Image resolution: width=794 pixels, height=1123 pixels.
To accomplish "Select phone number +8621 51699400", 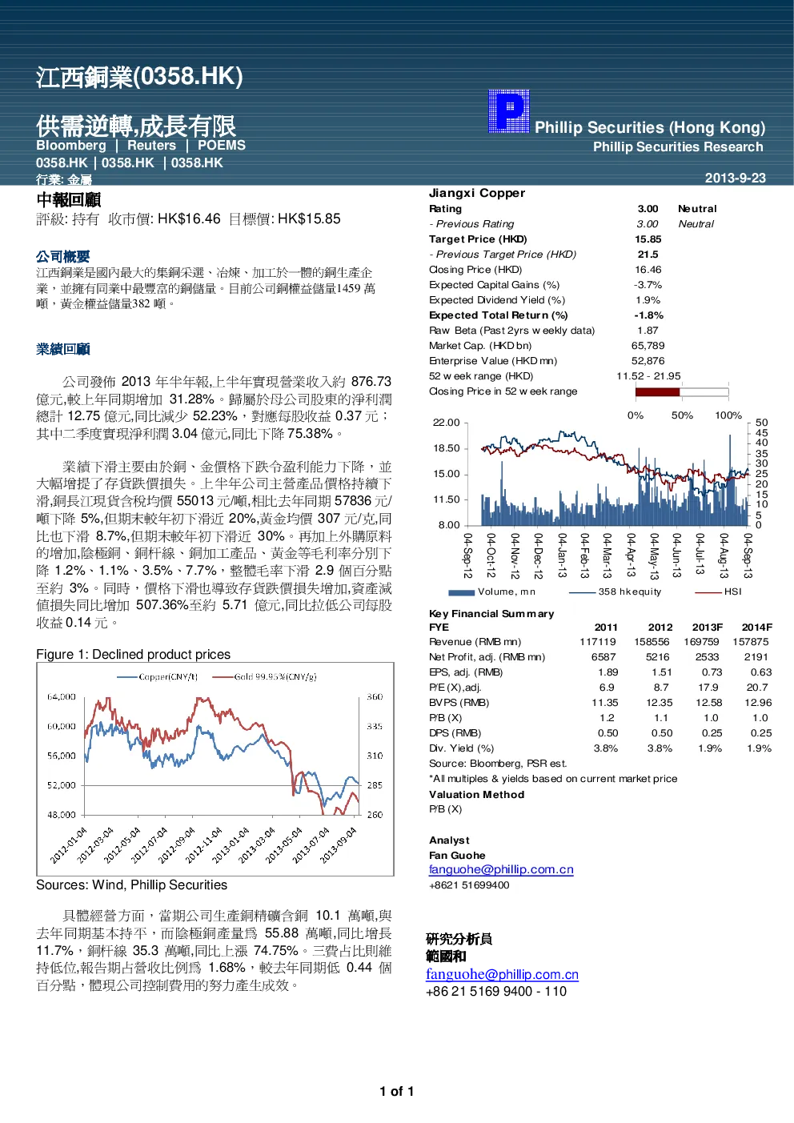I will click(x=469, y=884).
